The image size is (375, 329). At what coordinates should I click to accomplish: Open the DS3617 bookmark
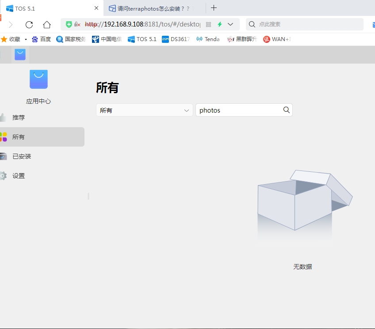click(x=176, y=39)
